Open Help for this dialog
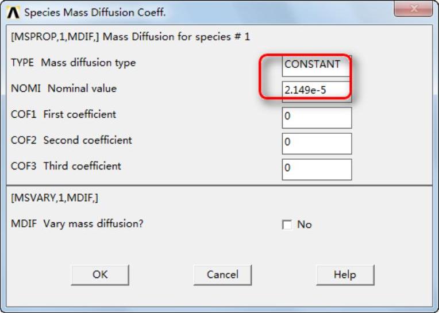Screen dimensions: 439x313 (345, 275)
